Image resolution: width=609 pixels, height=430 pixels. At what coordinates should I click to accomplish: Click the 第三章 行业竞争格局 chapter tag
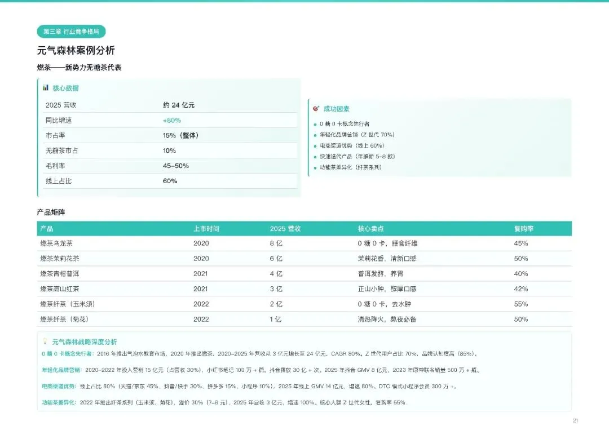pos(71,32)
